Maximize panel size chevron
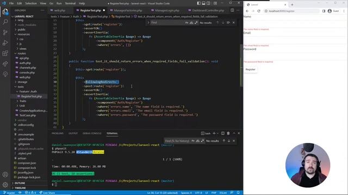 pos(234,133)
